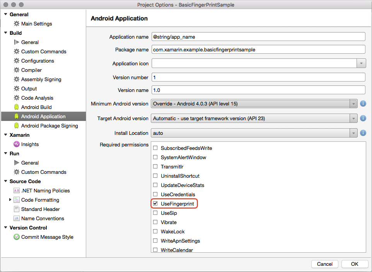Collapse the Build section
372x272 pixels.
[5, 33]
